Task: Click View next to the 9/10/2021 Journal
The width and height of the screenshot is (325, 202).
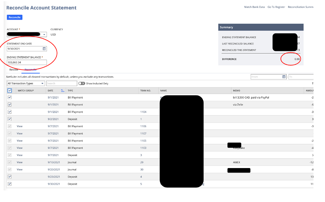Action: [19, 162]
